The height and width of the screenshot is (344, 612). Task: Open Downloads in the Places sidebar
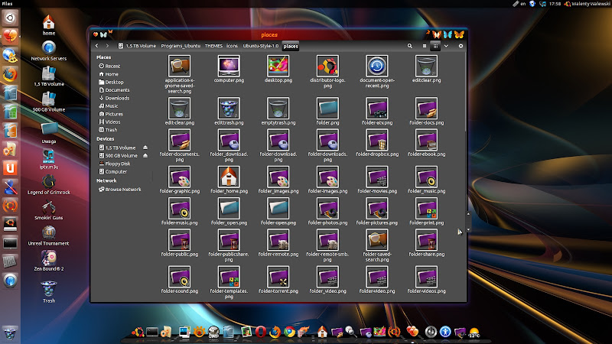click(117, 98)
